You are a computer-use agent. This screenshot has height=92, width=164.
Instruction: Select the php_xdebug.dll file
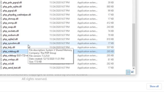[x=11, y=51]
